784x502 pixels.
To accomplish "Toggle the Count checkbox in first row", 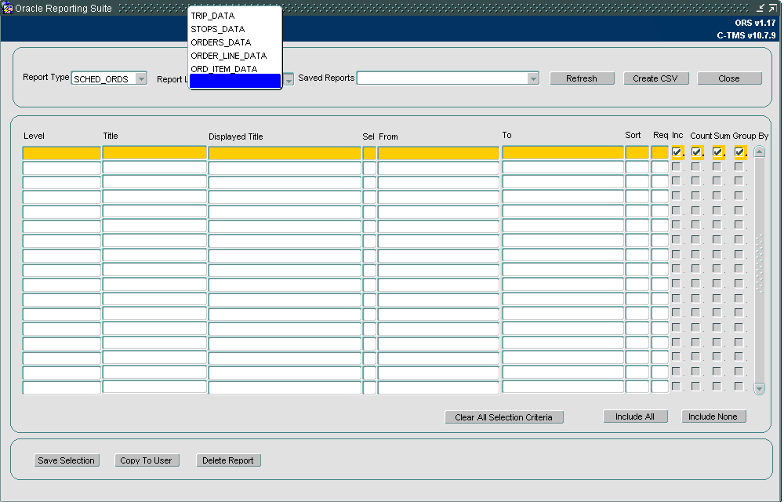I will point(696,152).
